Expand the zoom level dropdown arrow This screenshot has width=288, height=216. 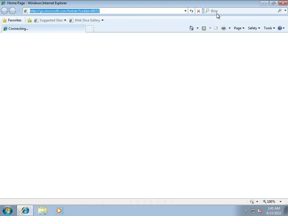[x=280, y=201]
